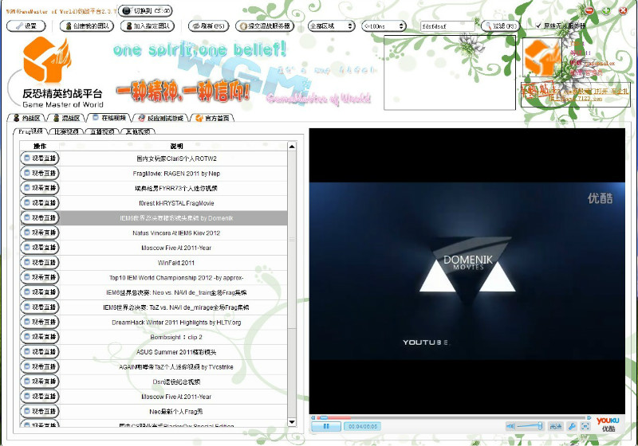The width and height of the screenshot is (638, 446).
Task: Click the 刷新 (F5) refresh button
Action: (208, 26)
